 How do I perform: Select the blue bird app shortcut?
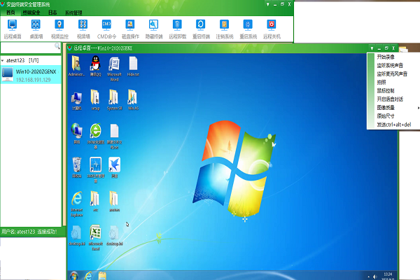click(114, 167)
